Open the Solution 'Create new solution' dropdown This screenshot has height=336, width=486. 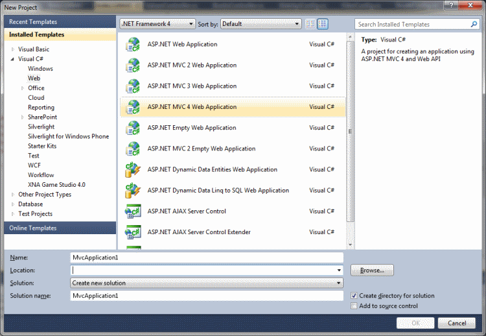207,283
